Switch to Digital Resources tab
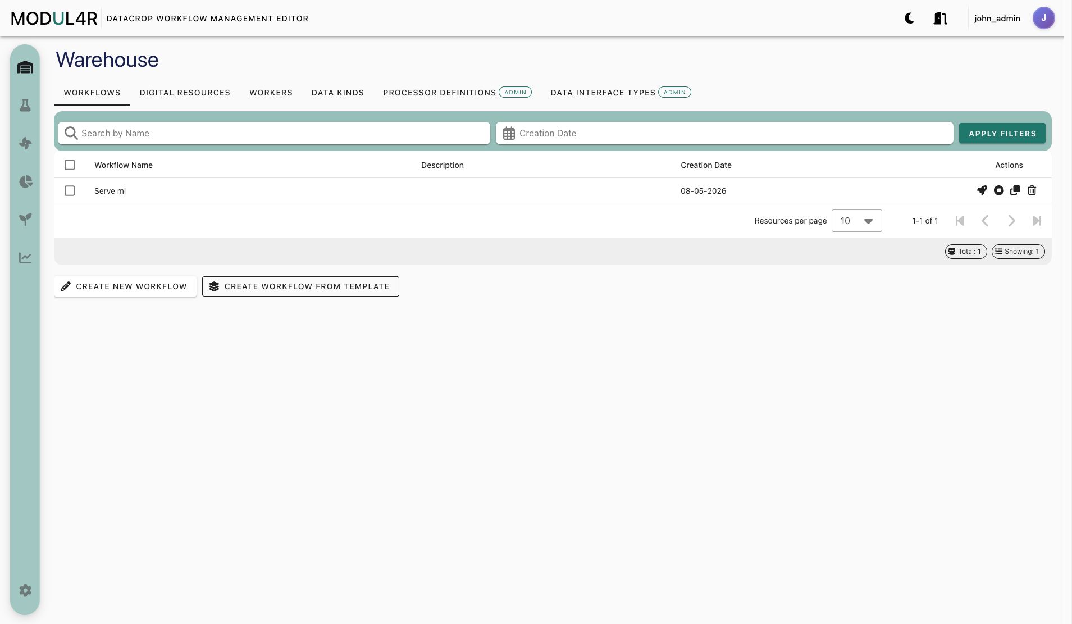Screen dimensions: 1072x624 coord(185,93)
